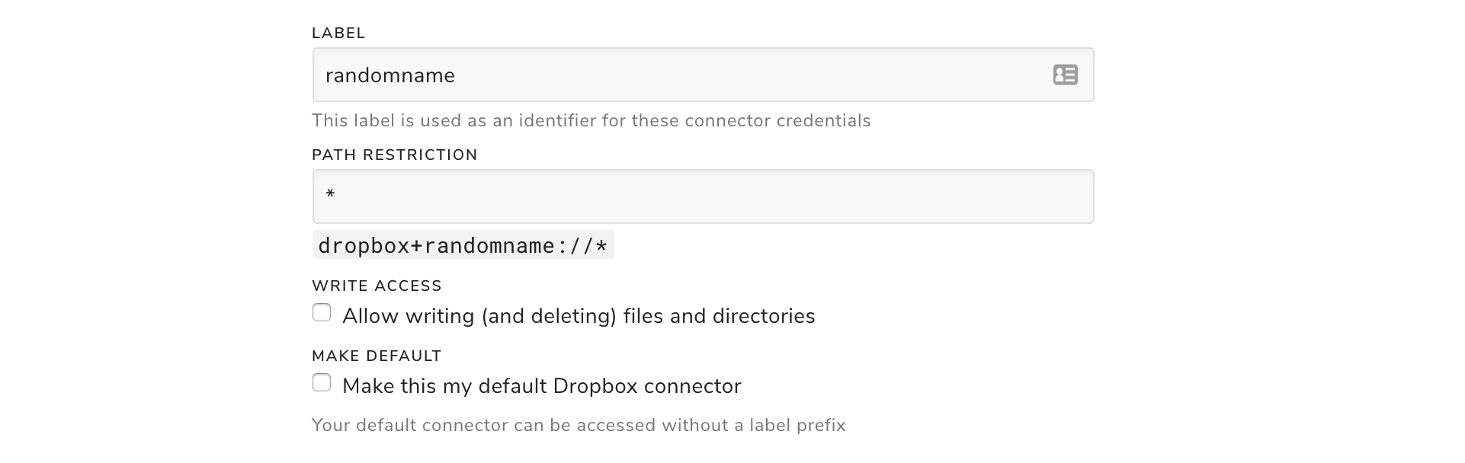The image size is (1465, 463).
Task: Click the 'Allow writing (and deleting) files' label text
Action: (x=579, y=316)
